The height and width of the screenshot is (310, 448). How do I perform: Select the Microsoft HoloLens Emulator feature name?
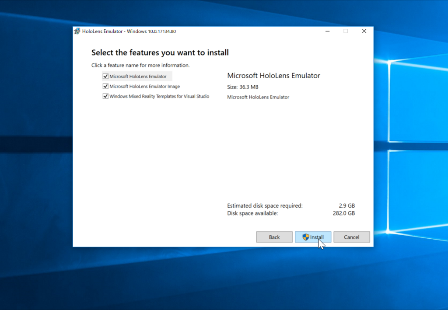tap(138, 77)
